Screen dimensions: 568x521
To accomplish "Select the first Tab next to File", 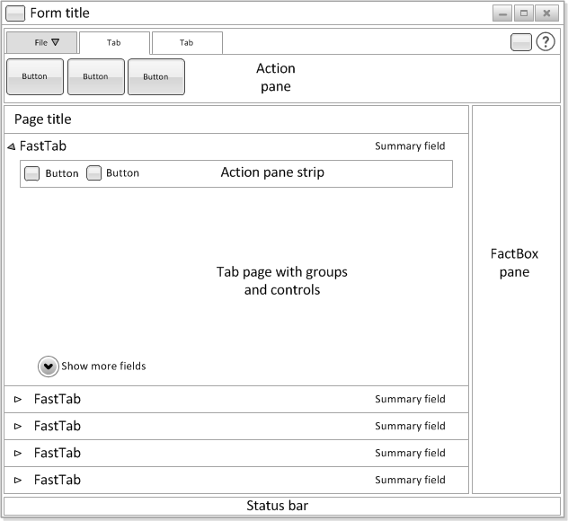I will coord(114,43).
